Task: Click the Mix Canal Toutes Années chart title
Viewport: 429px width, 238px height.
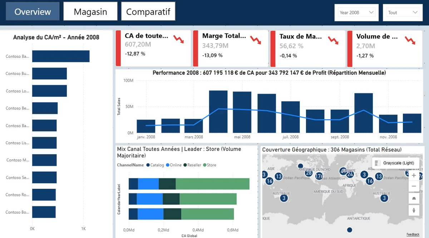Action: 179,152
